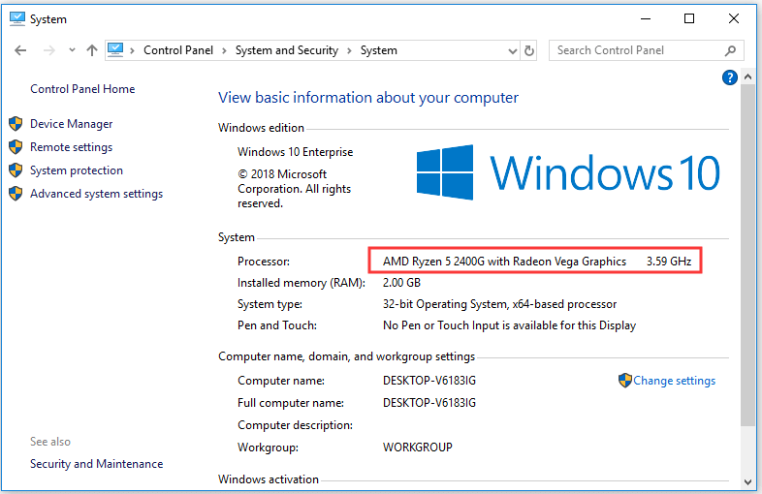The height and width of the screenshot is (494, 762).
Task: Click in the Search Control Panel field
Action: tap(635, 50)
